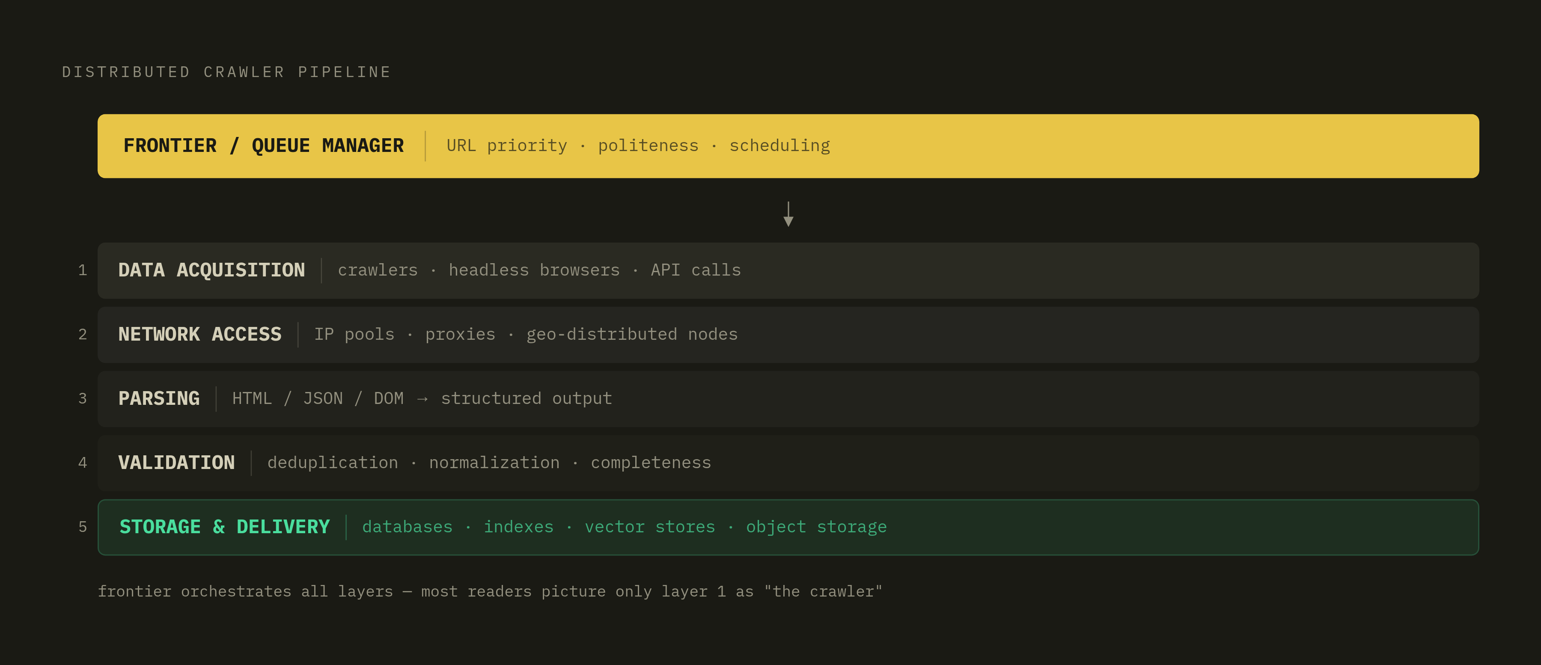This screenshot has height=665, width=1541.
Task: Click layer number 2 beside Network Access
Action: [83, 334]
